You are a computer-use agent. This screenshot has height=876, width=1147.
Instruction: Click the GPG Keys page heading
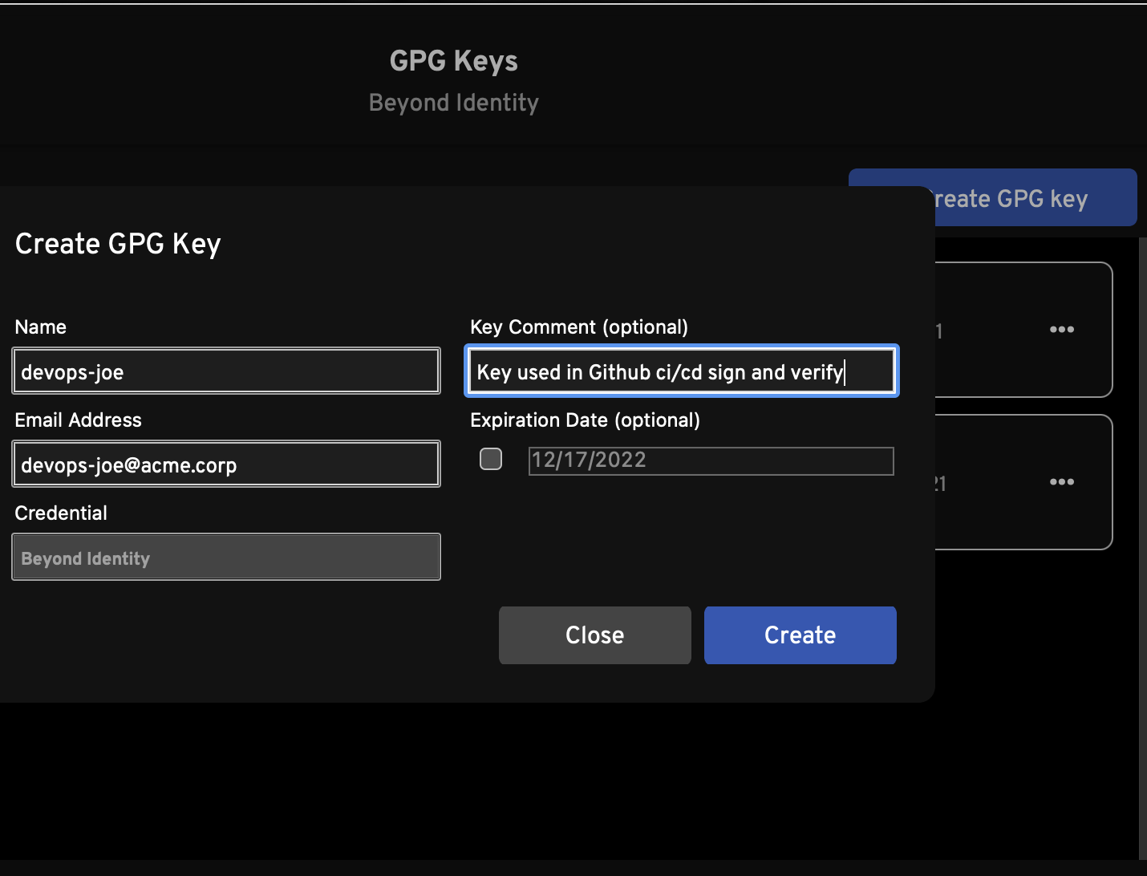pyautogui.click(x=453, y=61)
